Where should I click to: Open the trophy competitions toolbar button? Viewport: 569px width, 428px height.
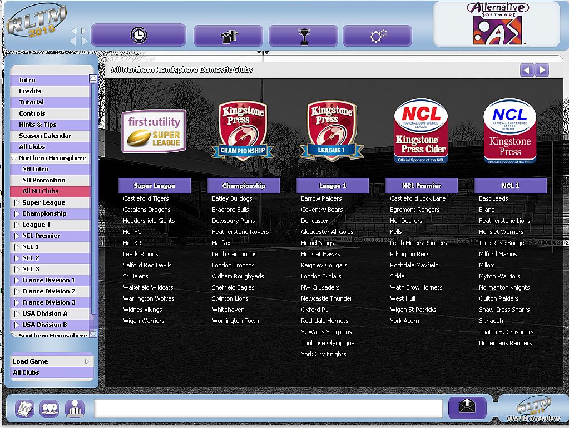coord(303,36)
